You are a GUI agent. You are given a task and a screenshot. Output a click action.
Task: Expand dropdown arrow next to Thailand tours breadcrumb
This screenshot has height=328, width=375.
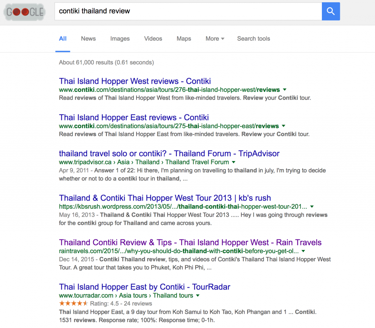[198, 295]
